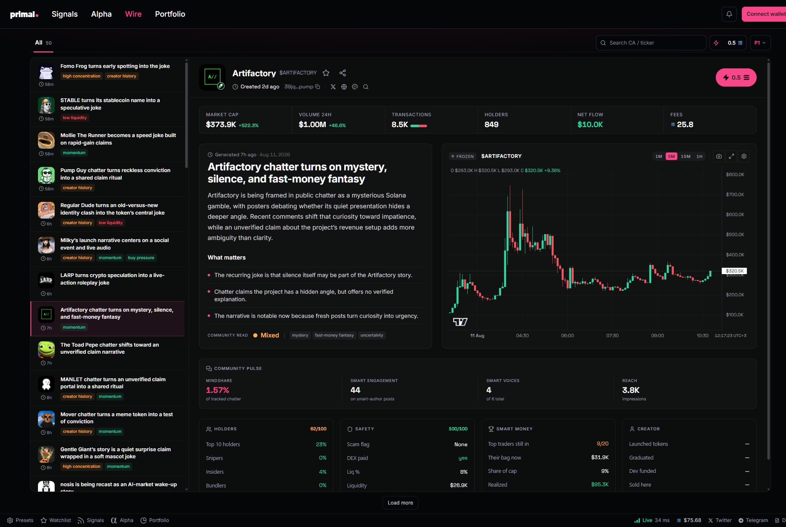
Task: Open Presets in the bottom bar
Action: pyautogui.click(x=20, y=520)
